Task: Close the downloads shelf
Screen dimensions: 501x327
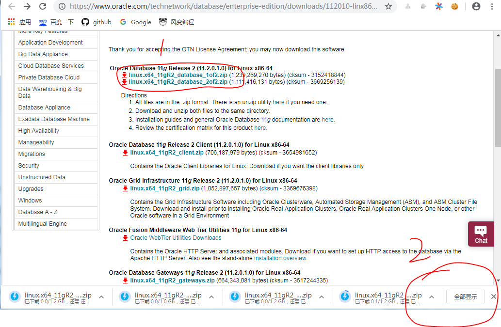Action: click(x=493, y=296)
